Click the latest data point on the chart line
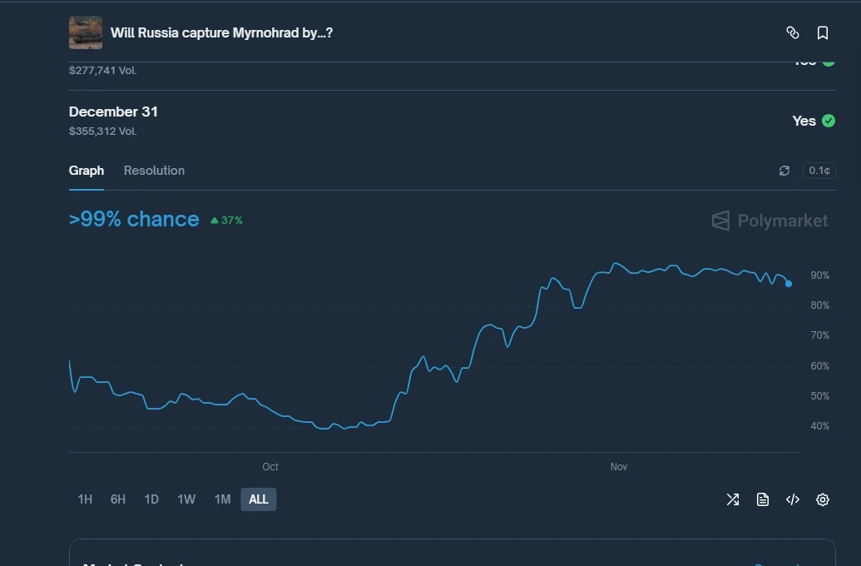The width and height of the screenshot is (861, 566). [x=788, y=284]
